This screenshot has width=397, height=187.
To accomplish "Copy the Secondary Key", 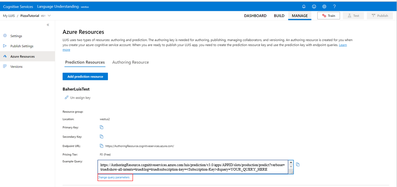I will pyautogui.click(x=102, y=137).
